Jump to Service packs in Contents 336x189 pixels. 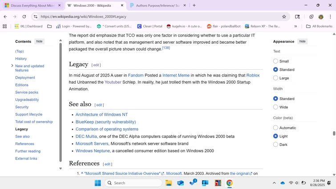(27, 92)
